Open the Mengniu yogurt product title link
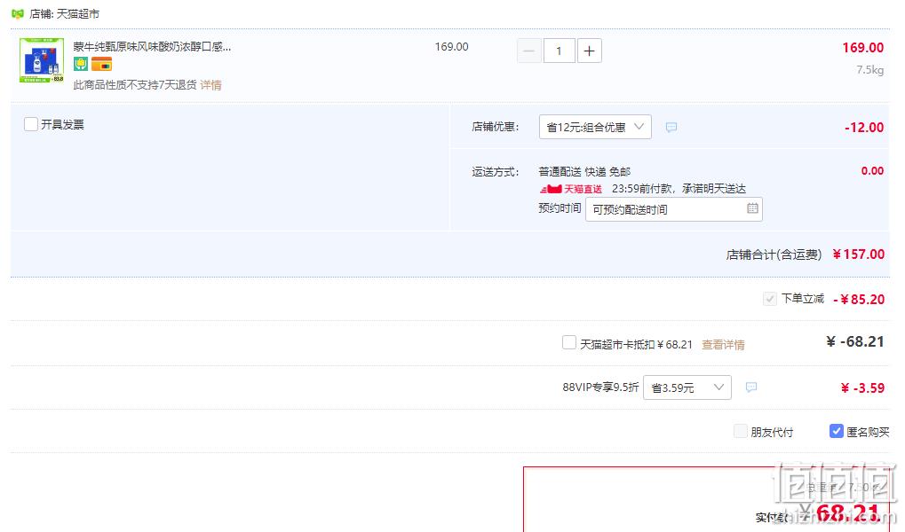 click(x=152, y=47)
